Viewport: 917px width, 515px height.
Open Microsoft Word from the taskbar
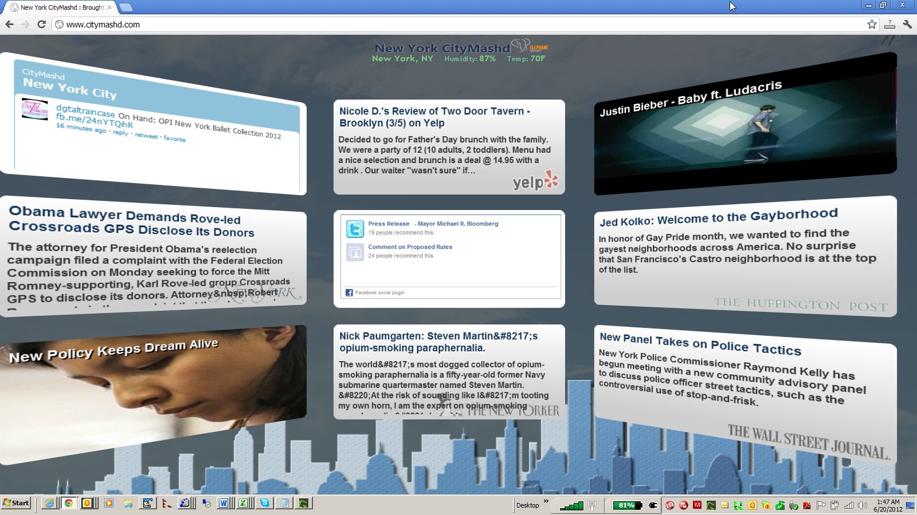pos(224,504)
